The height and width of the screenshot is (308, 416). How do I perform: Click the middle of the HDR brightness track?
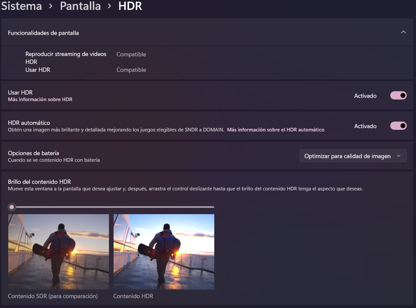coord(112,207)
